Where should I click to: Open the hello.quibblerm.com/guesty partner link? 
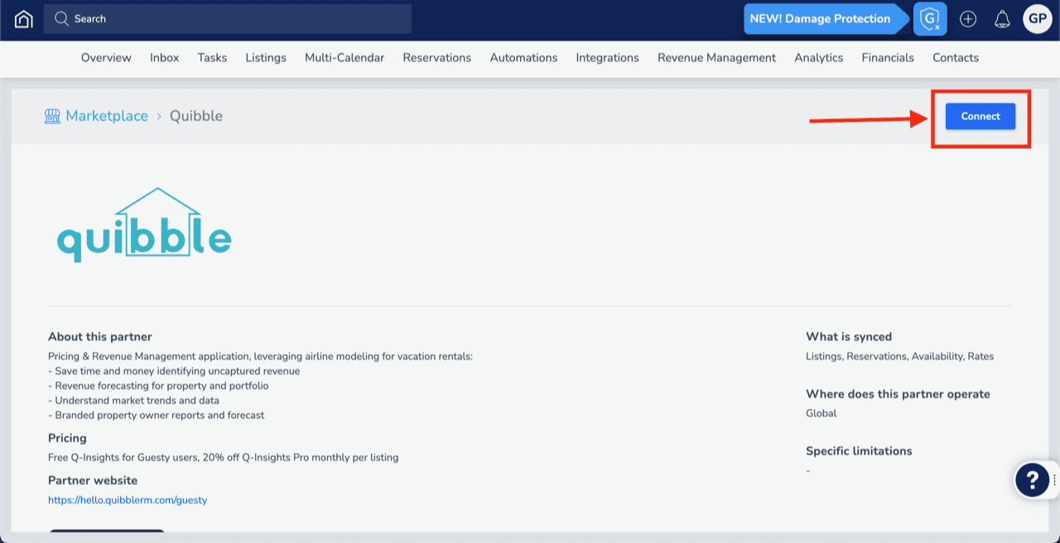128,500
